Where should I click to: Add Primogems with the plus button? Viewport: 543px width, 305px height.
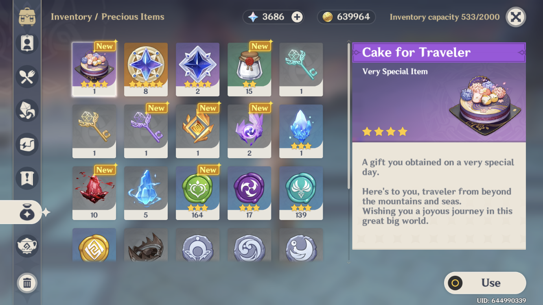(297, 17)
